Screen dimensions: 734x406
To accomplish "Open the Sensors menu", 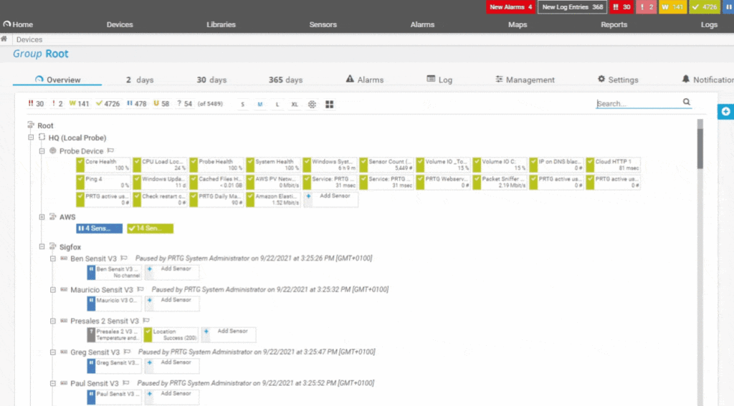I will pyautogui.click(x=323, y=24).
